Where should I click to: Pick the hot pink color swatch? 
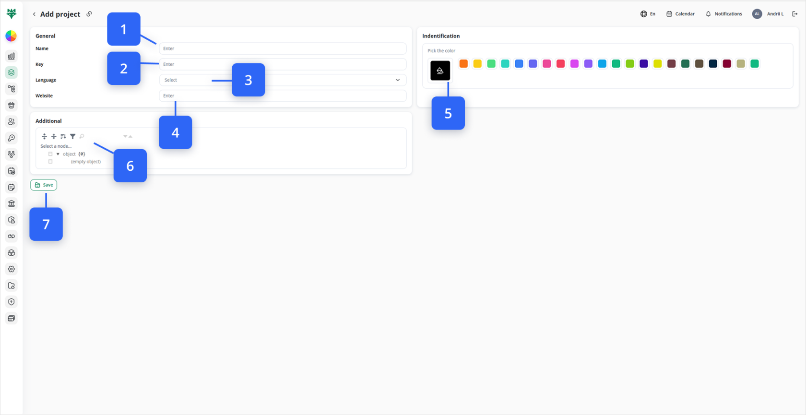click(x=546, y=64)
